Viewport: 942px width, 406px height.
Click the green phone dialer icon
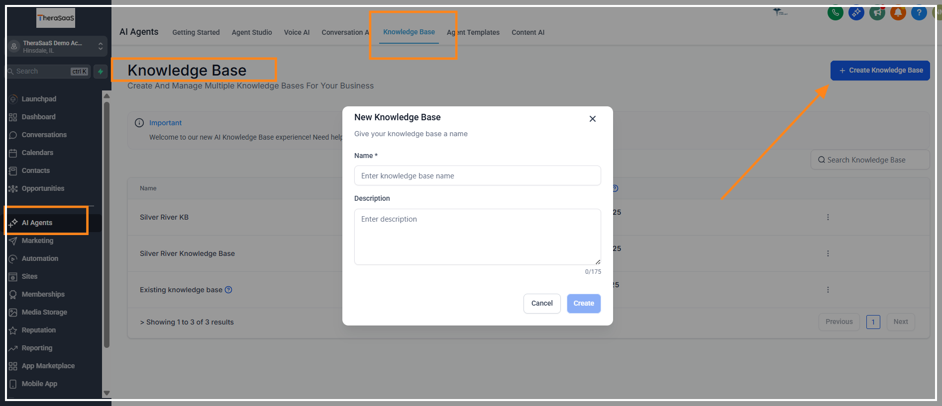click(x=835, y=13)
